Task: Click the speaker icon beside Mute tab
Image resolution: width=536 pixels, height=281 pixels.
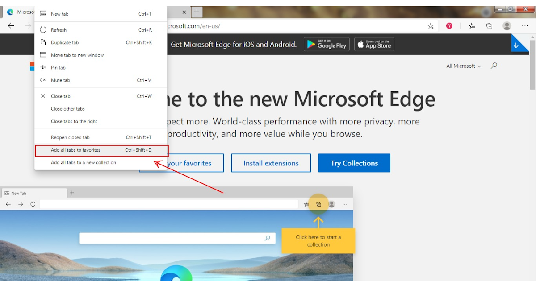Action: [43, 80]
